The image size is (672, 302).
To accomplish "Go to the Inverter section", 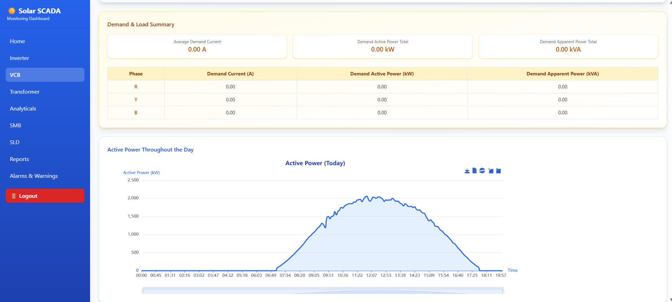I will click(x=19, y=58).
